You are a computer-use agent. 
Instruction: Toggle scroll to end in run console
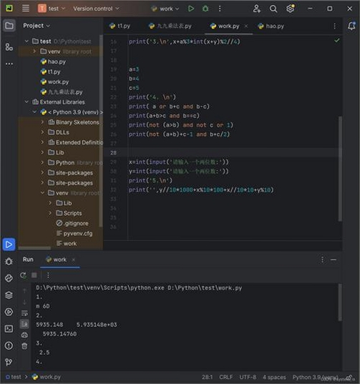point(24,324)
